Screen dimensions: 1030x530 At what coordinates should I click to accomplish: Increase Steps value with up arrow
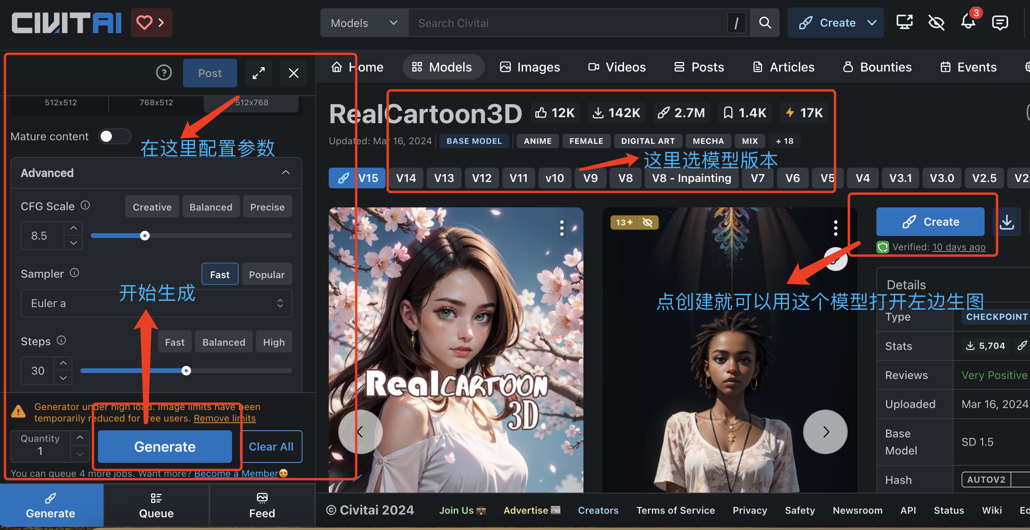point(63,364)
